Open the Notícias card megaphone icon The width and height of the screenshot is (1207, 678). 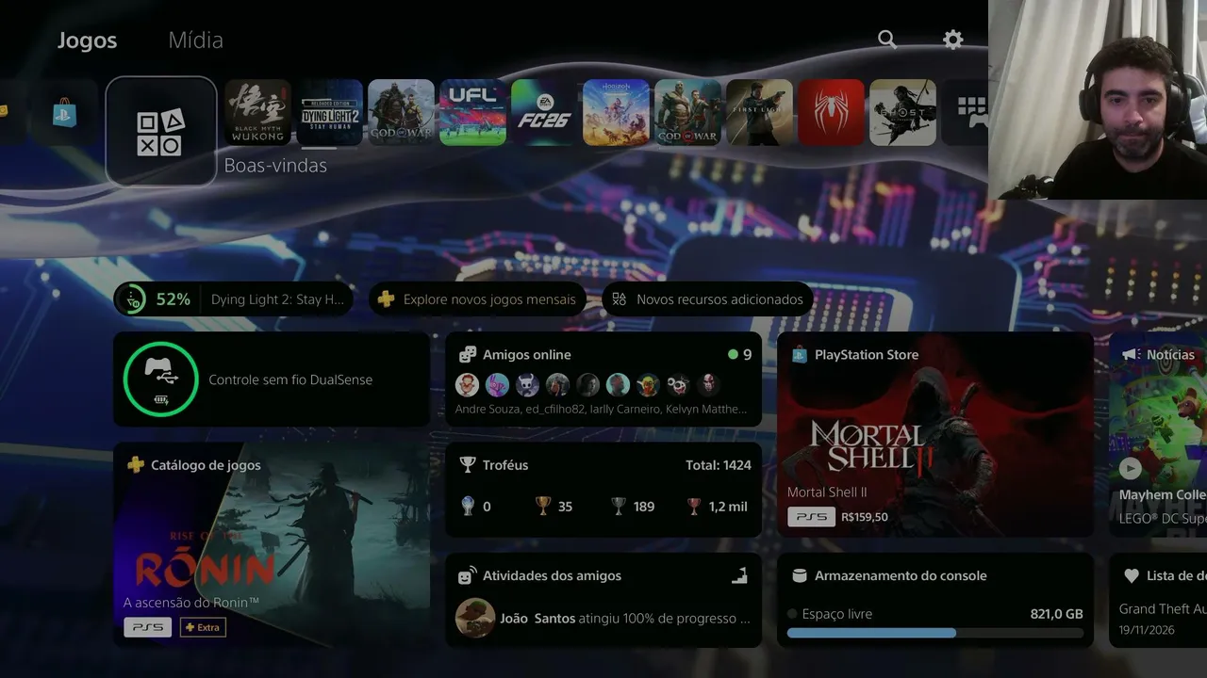1130,355
